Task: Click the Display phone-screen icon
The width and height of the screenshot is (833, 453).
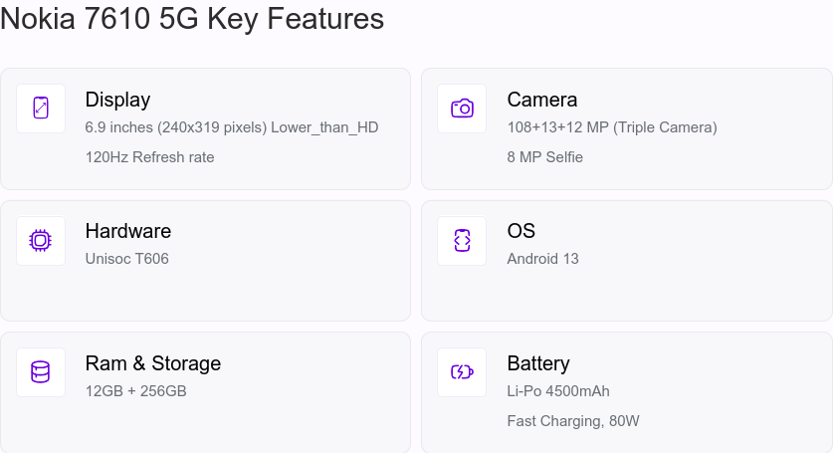Action: (x=41, y=108)
